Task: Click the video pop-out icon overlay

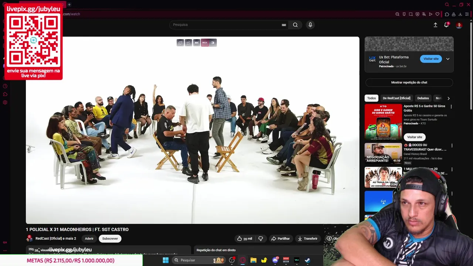Action: [x=180, y=42]
